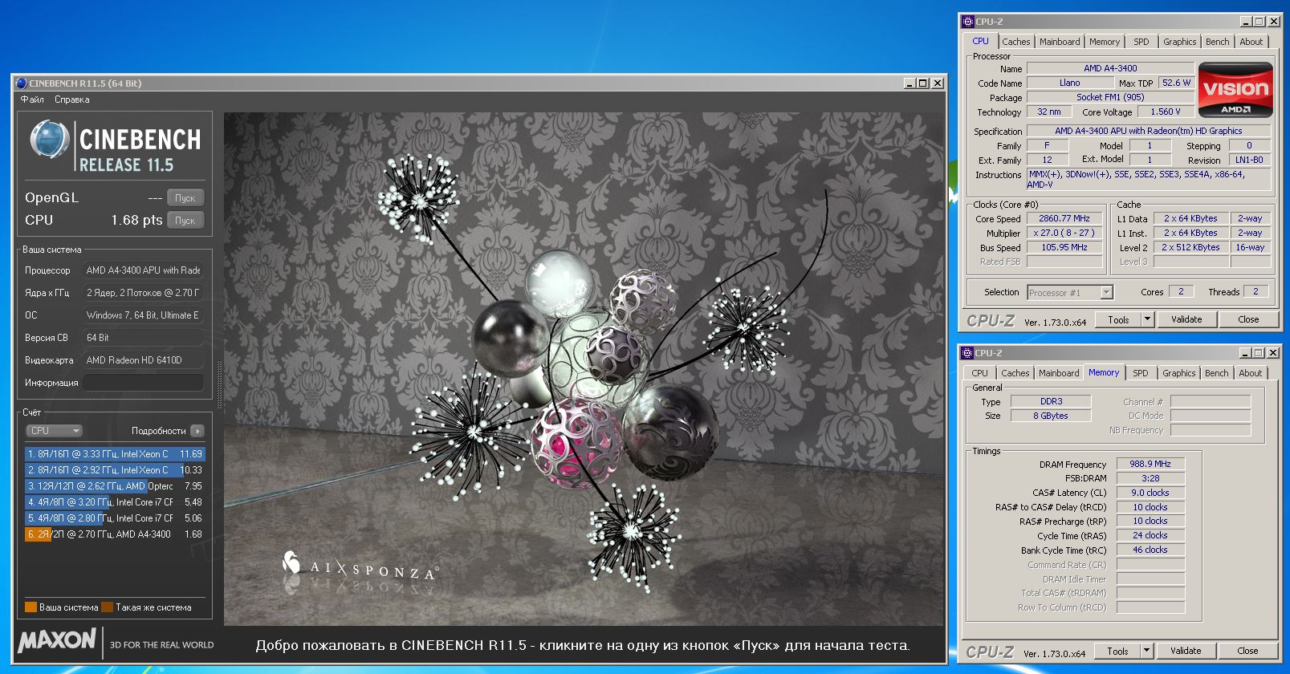Switch to SPD tab in upper CPU-Z
1290x674 pixels.
pyautogui.click(x=1141, y=42)
